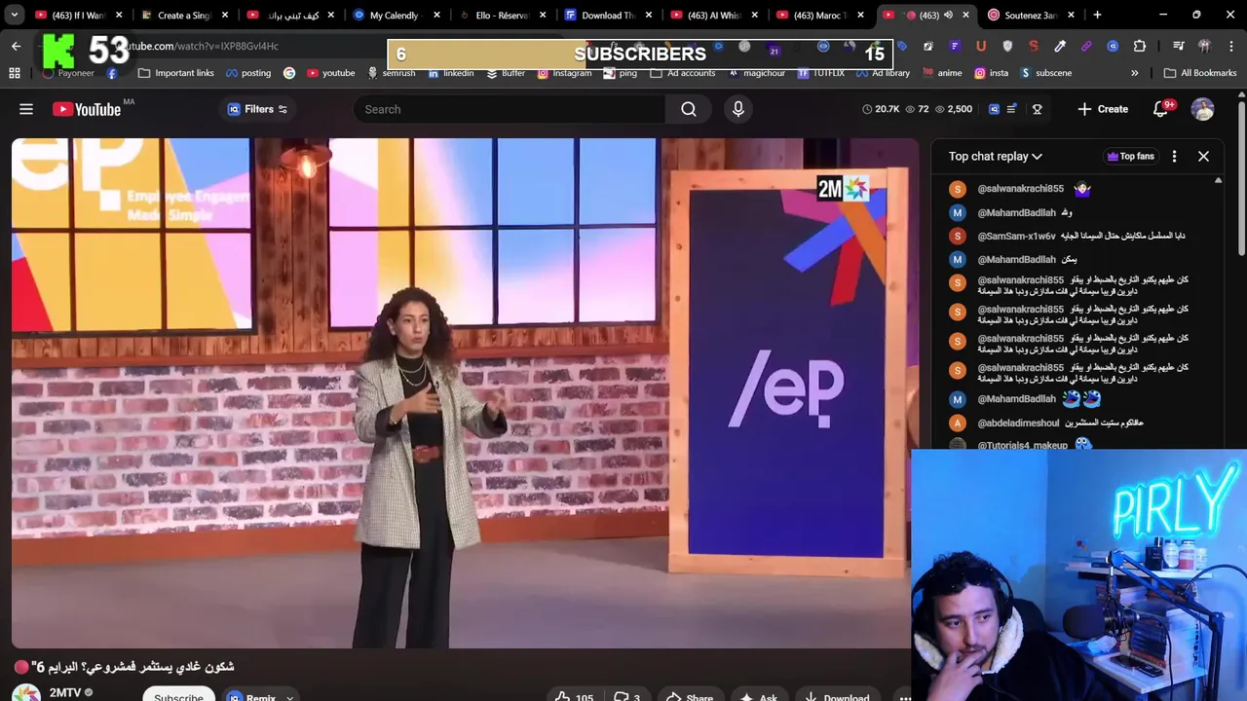
Task: Open the Ad accounts bookmark folder
Action: pos(683,73)
